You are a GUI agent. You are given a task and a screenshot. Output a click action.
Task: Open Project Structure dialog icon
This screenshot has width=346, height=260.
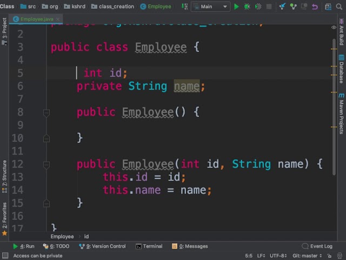328,6
